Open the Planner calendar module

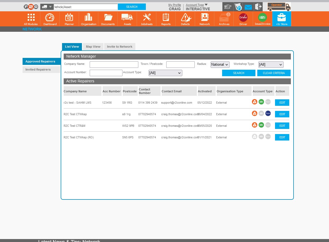pyautogui.click(x=69, y=19)
